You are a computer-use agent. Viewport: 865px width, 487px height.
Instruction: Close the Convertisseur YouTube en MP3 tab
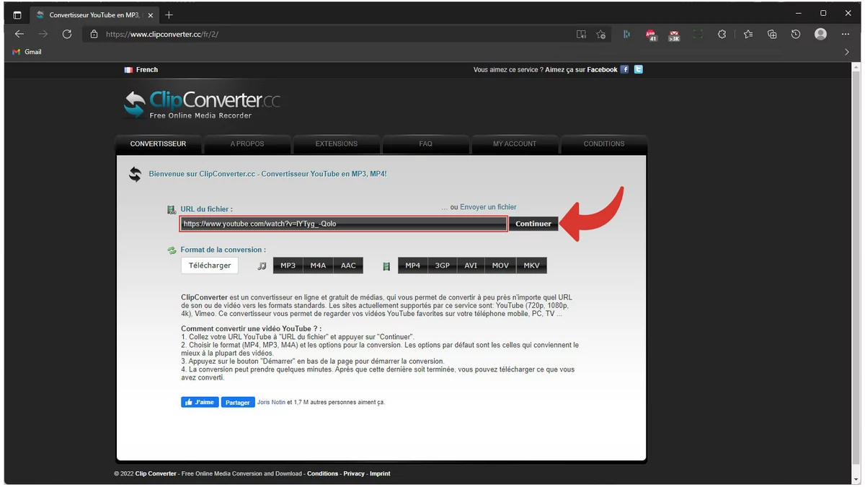(151, 14)
